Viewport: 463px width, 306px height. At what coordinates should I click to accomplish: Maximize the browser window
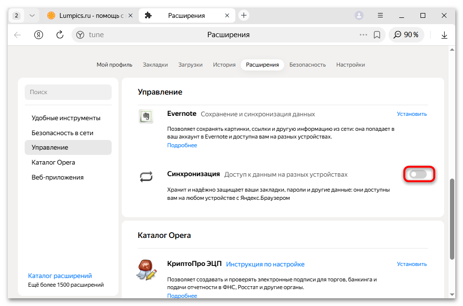point(423,15)
